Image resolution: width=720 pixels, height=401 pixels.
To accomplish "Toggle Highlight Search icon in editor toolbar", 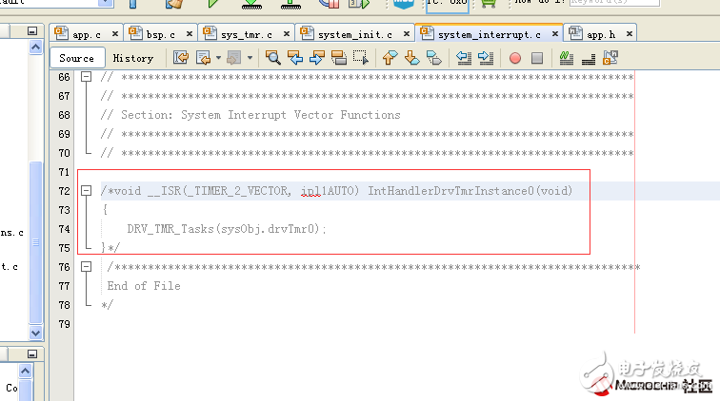I will click(x=337, y=58).
